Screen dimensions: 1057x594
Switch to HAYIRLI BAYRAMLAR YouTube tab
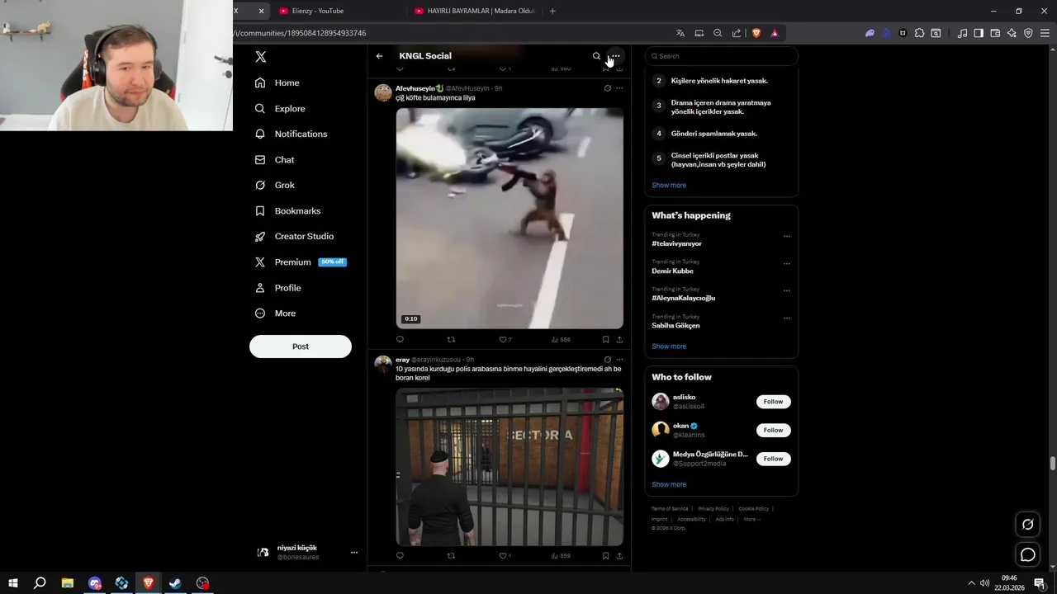coord(475,11)
